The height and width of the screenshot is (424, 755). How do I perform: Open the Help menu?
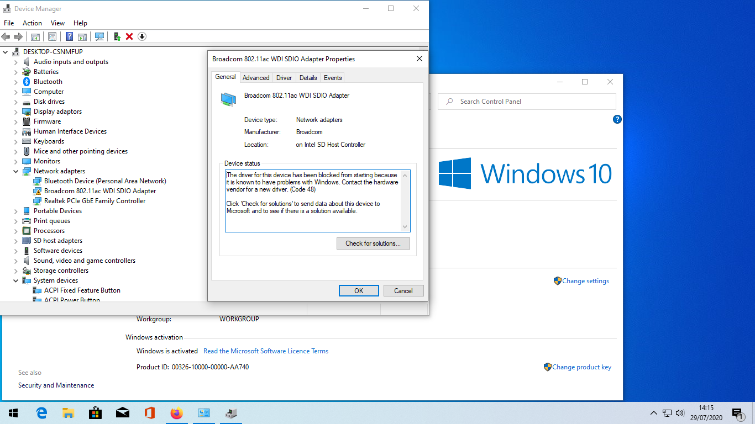tap(80, 23)
